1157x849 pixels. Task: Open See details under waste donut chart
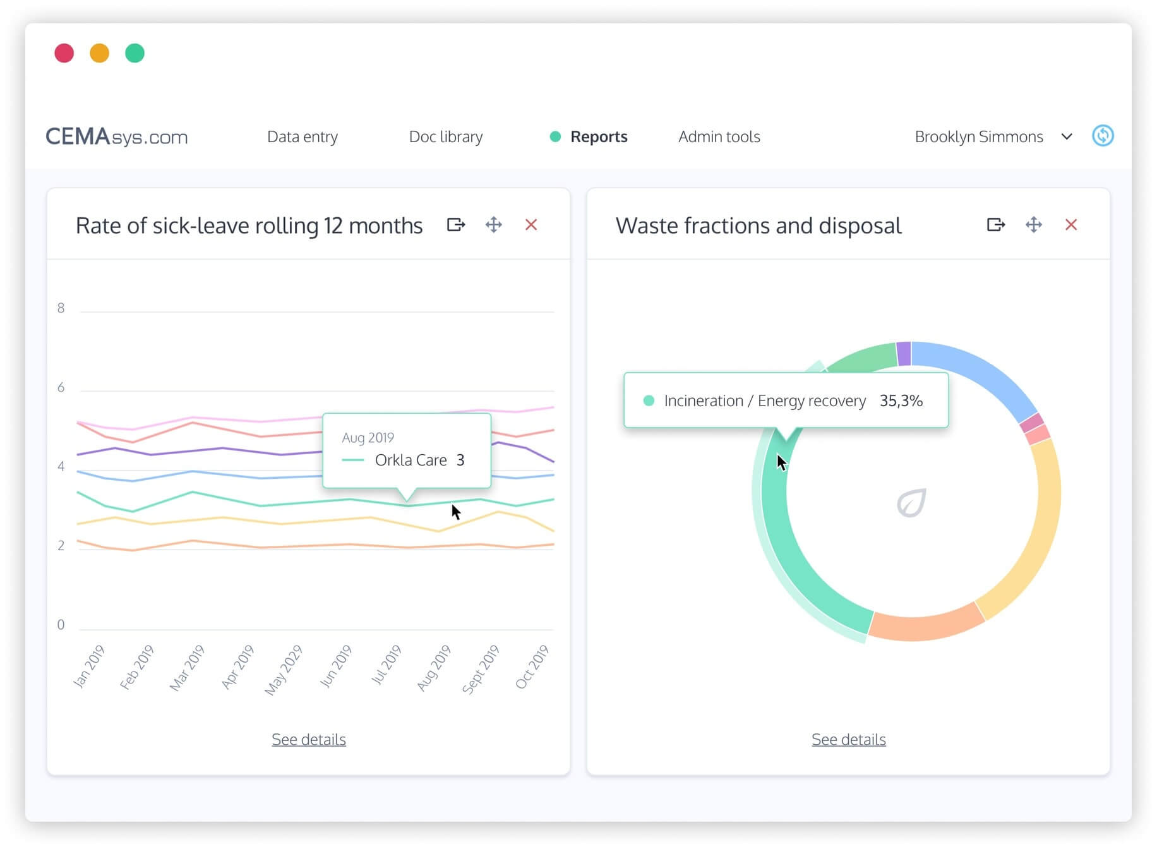point(849,739)
